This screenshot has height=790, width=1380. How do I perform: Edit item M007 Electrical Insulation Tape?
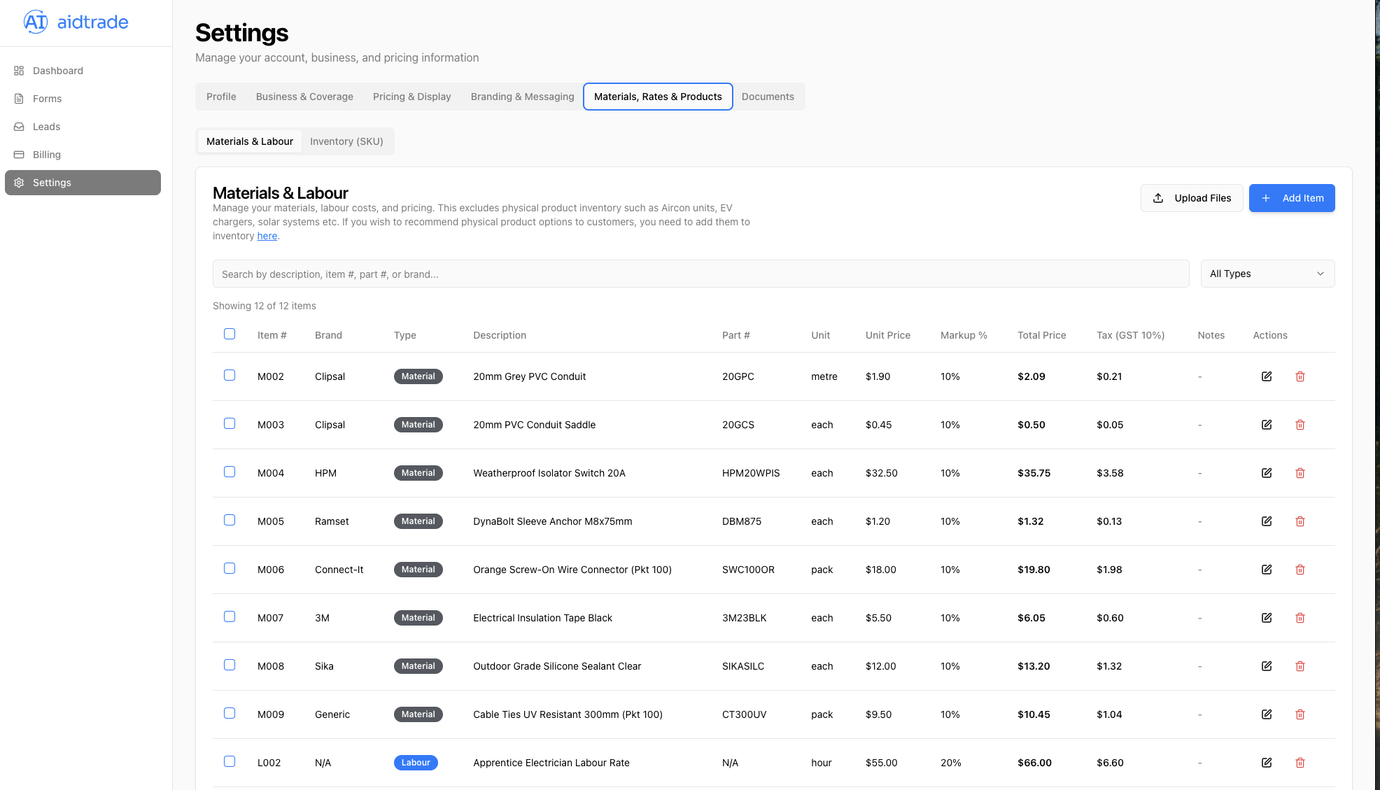click(x=1267, y=618)
